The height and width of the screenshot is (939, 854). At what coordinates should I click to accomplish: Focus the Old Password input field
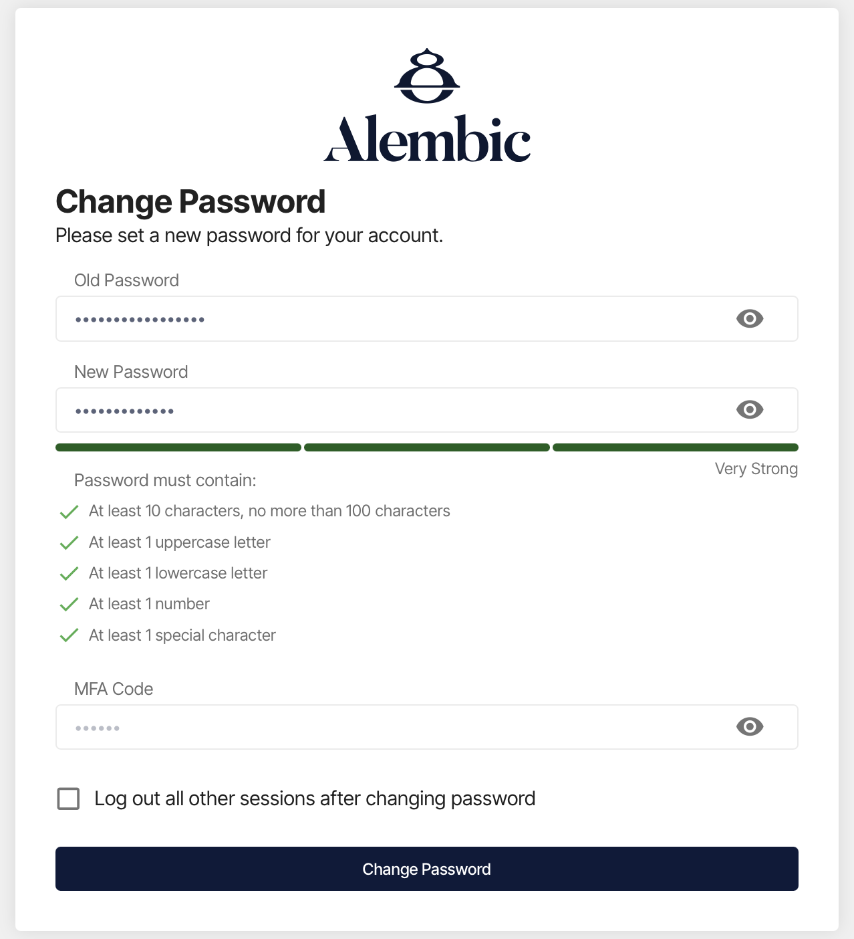pyautogui.click(x=427, y=319)
